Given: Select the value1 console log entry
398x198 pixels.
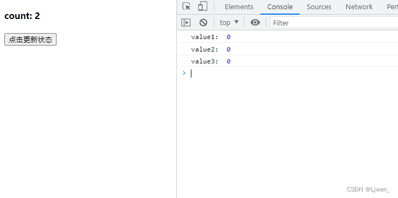Looking at the screenshot, I should [287, 37].
